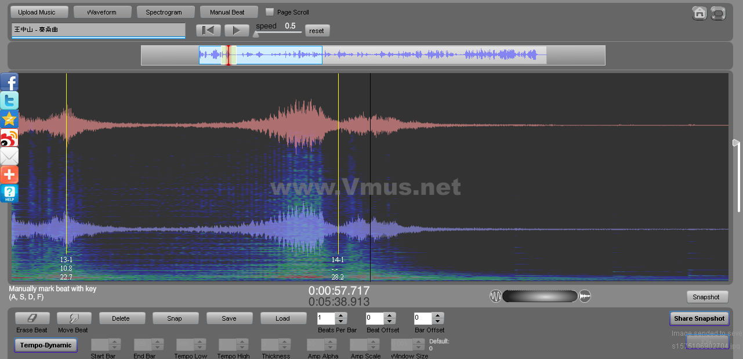Image resolution: width=743 pixels, height=359 pixels.
Task: Switch to Waveform view
Action: coord(102,12)
